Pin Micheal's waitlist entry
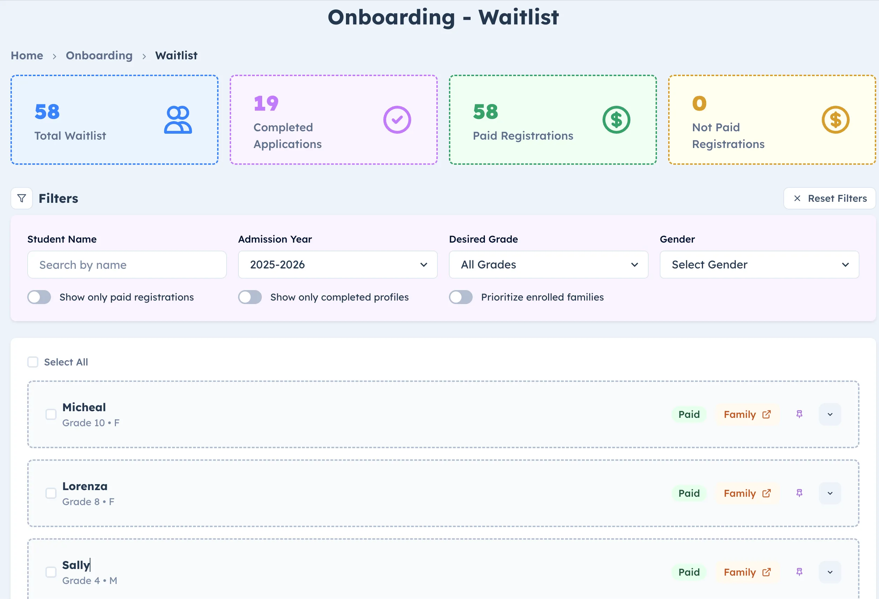Image resolution: width=879 pixels, height=599 pixels. [799, 414]
